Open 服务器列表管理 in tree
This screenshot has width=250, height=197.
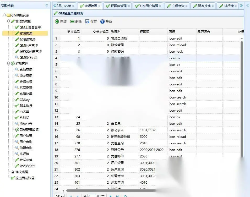pyautogui.click(x=31, y=52)
